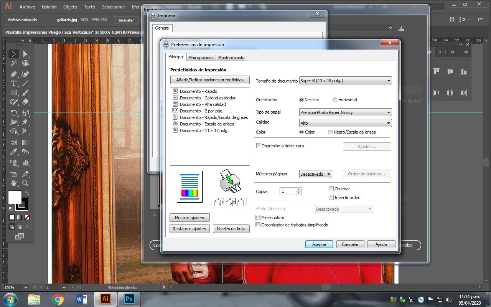491x307 pixels.
Task: Click the Ayuda button
Action: point(381,244)
